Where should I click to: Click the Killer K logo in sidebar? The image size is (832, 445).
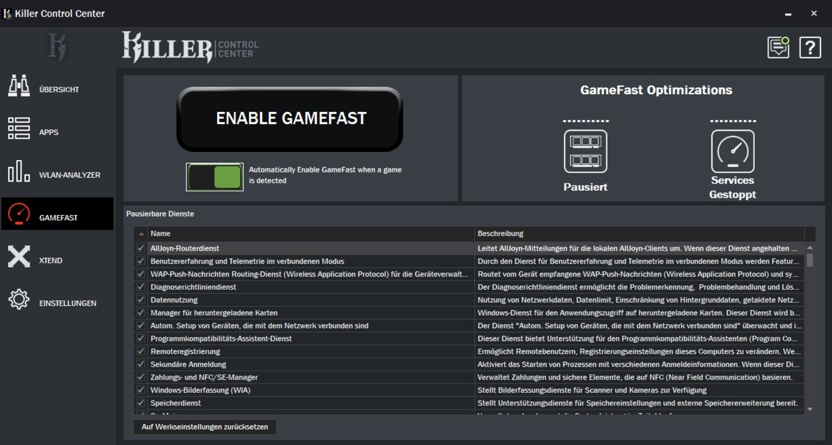click(58, 47)
